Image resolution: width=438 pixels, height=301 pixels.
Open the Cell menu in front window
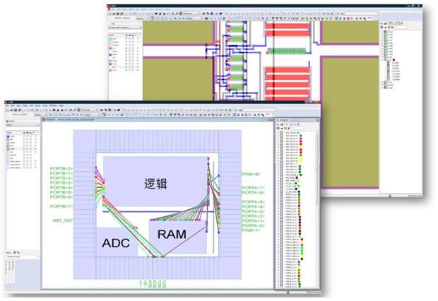[x=31, y=105]
